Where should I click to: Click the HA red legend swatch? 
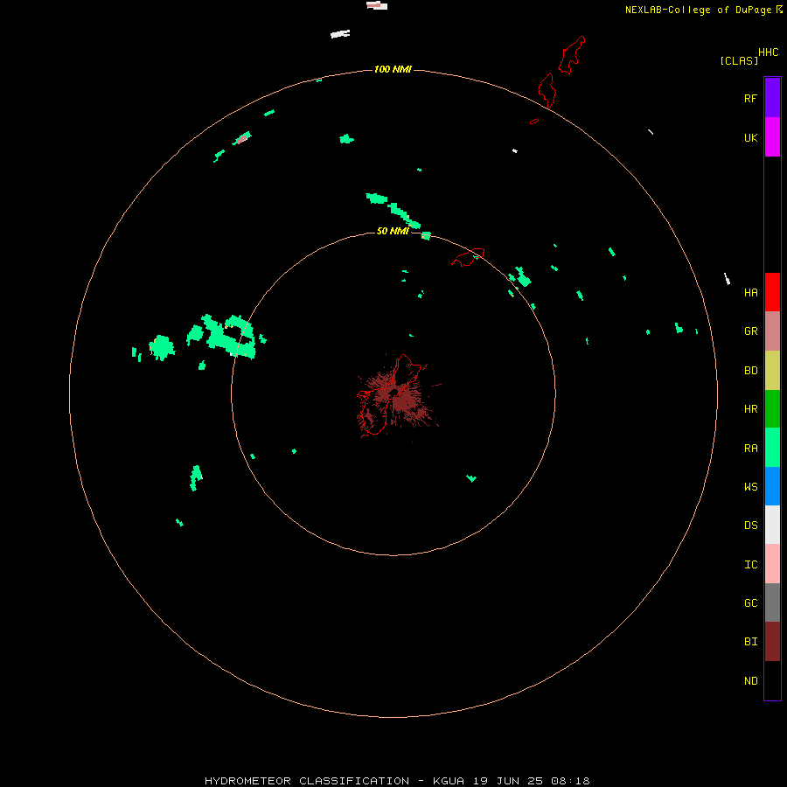pyautogui.click(x=772, y=292)
